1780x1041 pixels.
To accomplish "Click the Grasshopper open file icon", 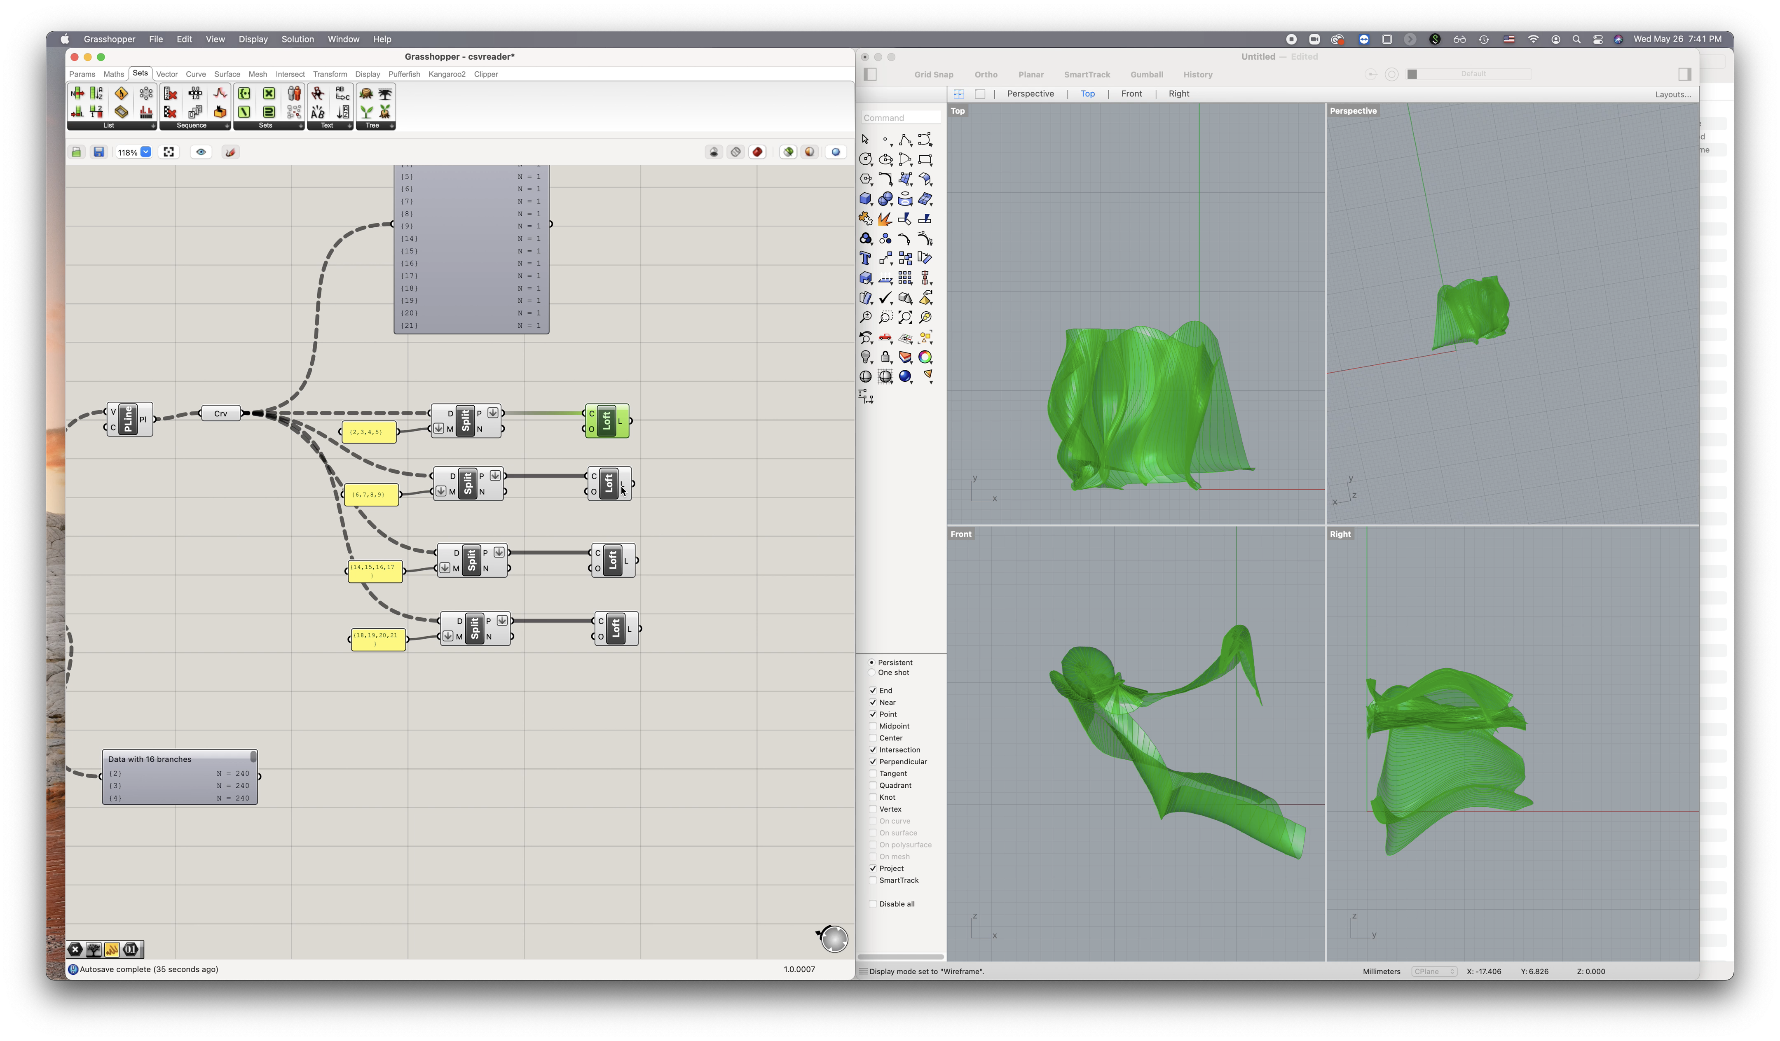I will pos(77,152).
